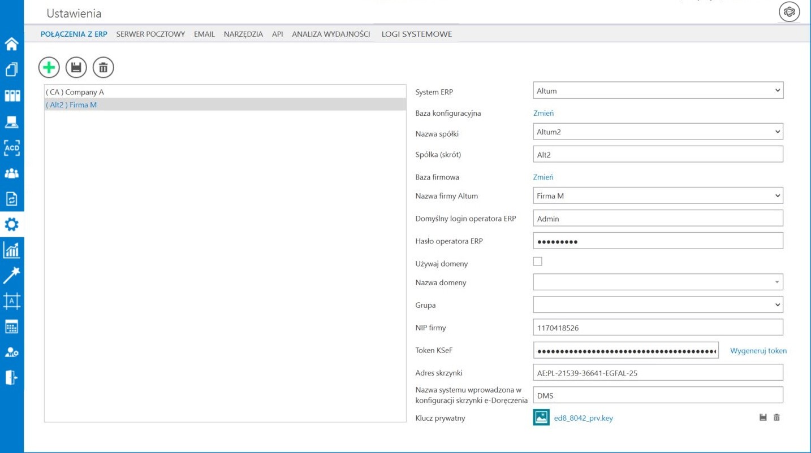Click the magic wand sidebar icon
Viewport: 811px width, 453px height.
coord(12,276)
